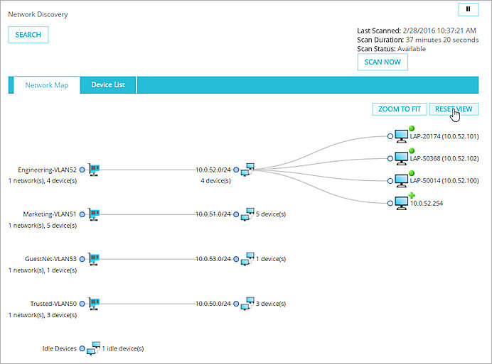This screenshot has height=364, width=492.
Task: Expand the 10.0.51.0/24 network node
Action: (236, 214)
